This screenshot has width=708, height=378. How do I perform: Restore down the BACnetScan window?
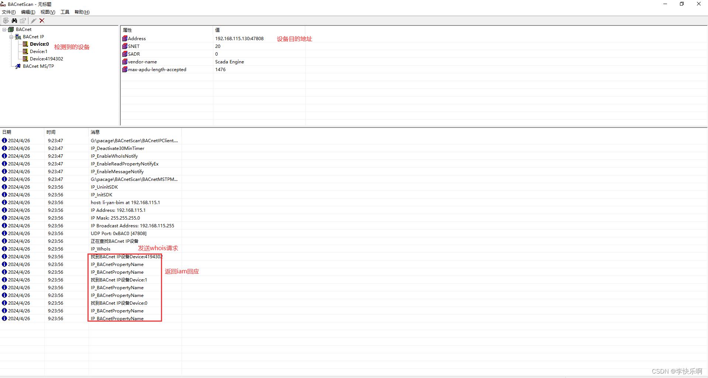point(682,4)
